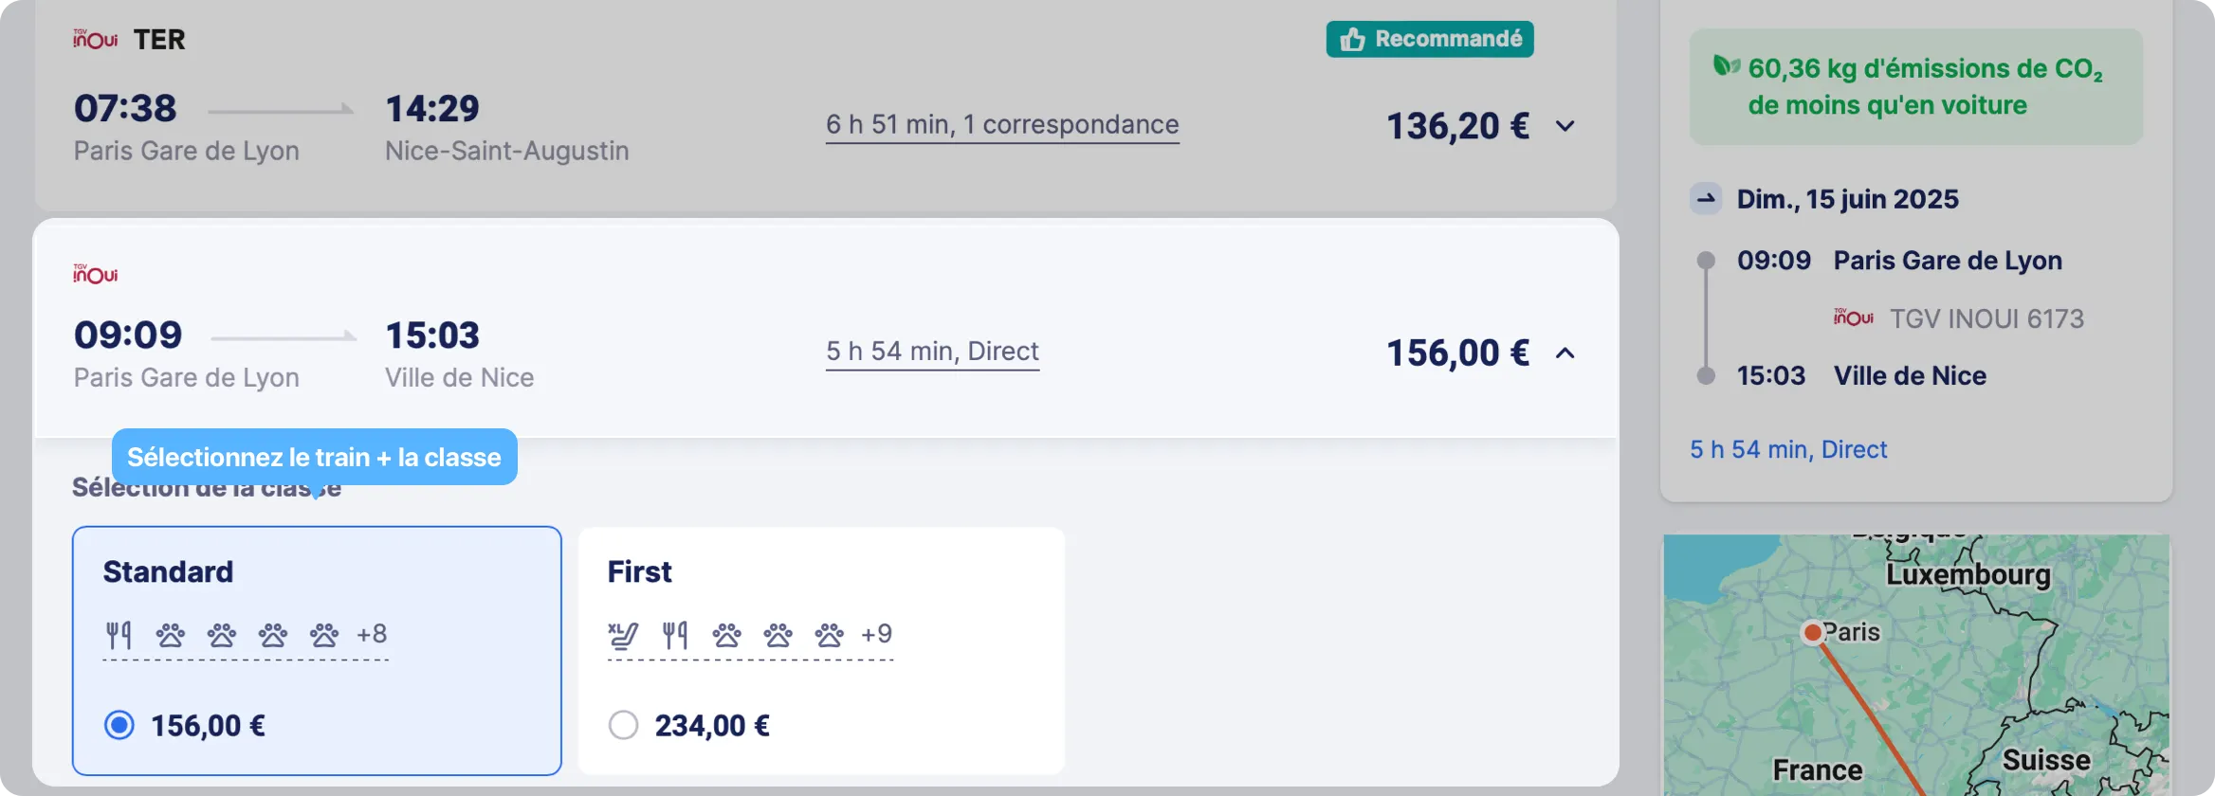Show more First amenities via +9
The image size is (2215, 796).
876,634
